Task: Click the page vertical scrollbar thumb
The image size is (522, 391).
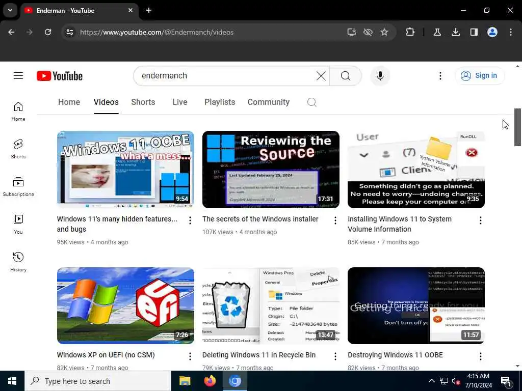Action: coord(517,127)
